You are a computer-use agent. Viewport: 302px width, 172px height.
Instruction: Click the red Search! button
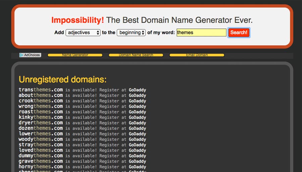pos(239,32)
